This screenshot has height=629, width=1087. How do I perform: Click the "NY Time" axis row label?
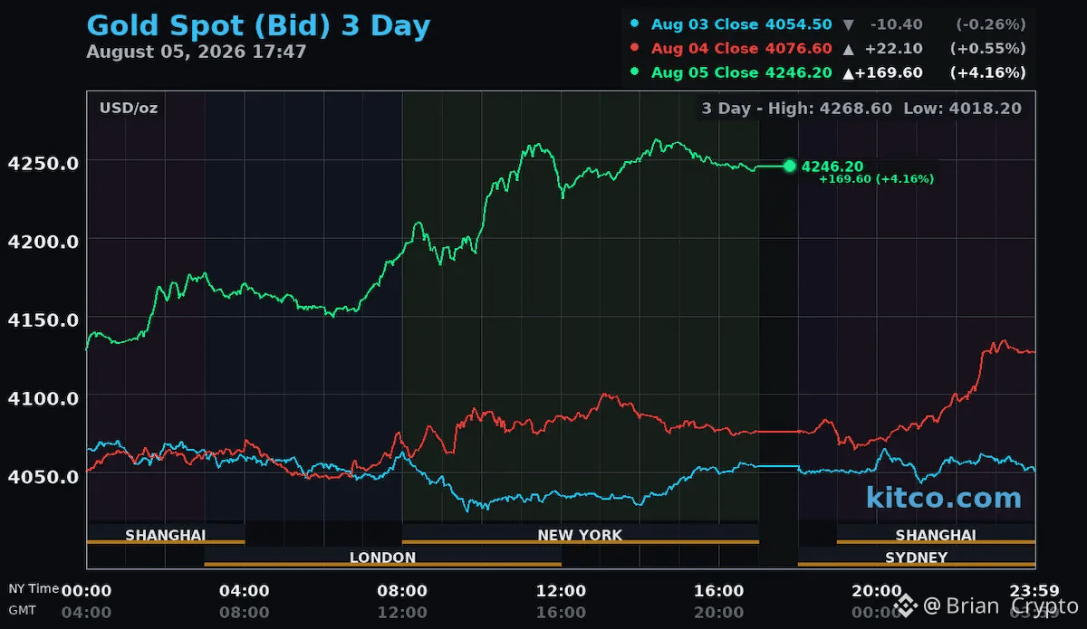pos(34,588)
